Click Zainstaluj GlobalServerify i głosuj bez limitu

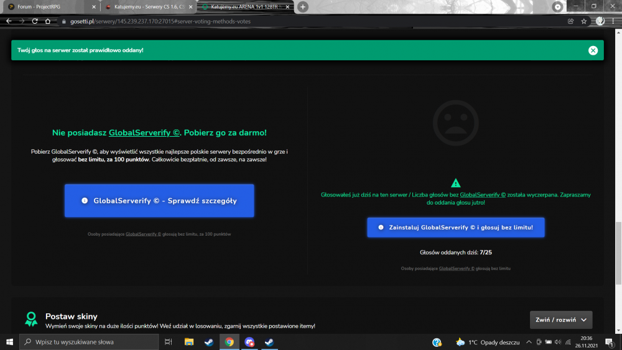coord(456,228)
